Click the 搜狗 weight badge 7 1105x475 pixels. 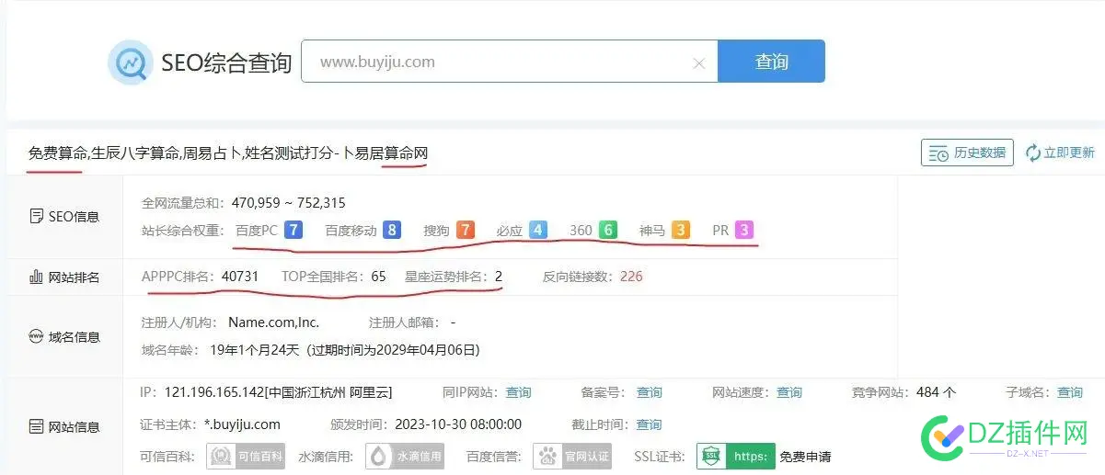(x=466, y=230)
